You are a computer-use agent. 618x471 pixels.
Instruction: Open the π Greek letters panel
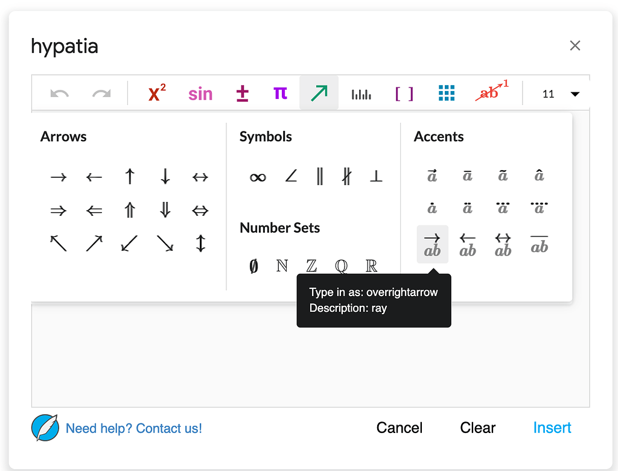[279, 92]
